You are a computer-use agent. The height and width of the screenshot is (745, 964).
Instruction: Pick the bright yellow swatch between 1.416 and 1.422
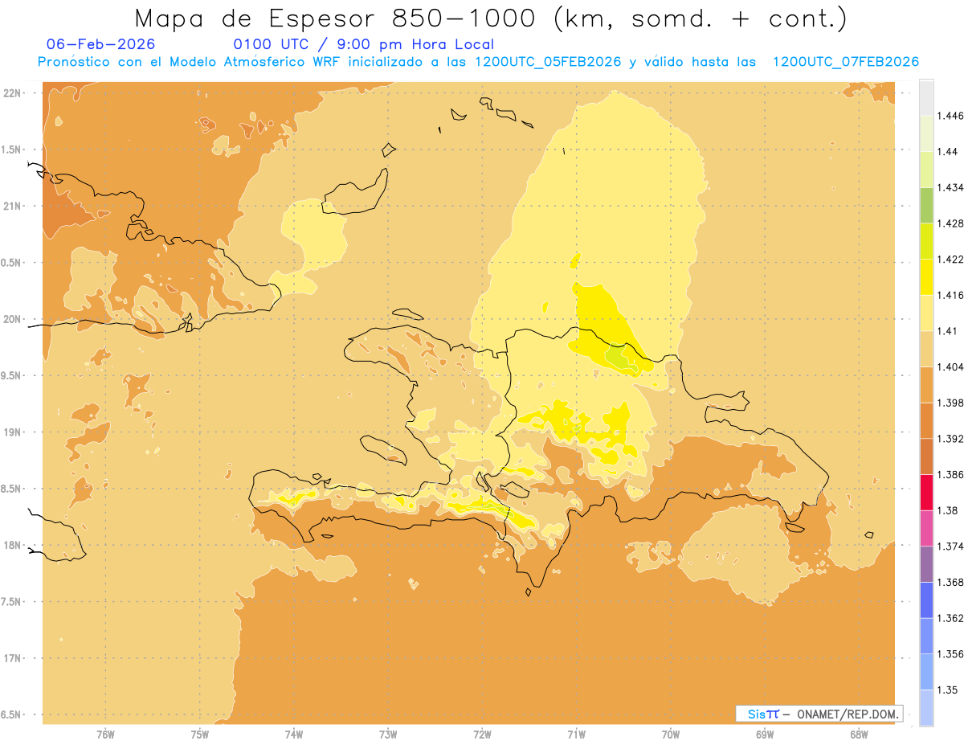point(926,277)
